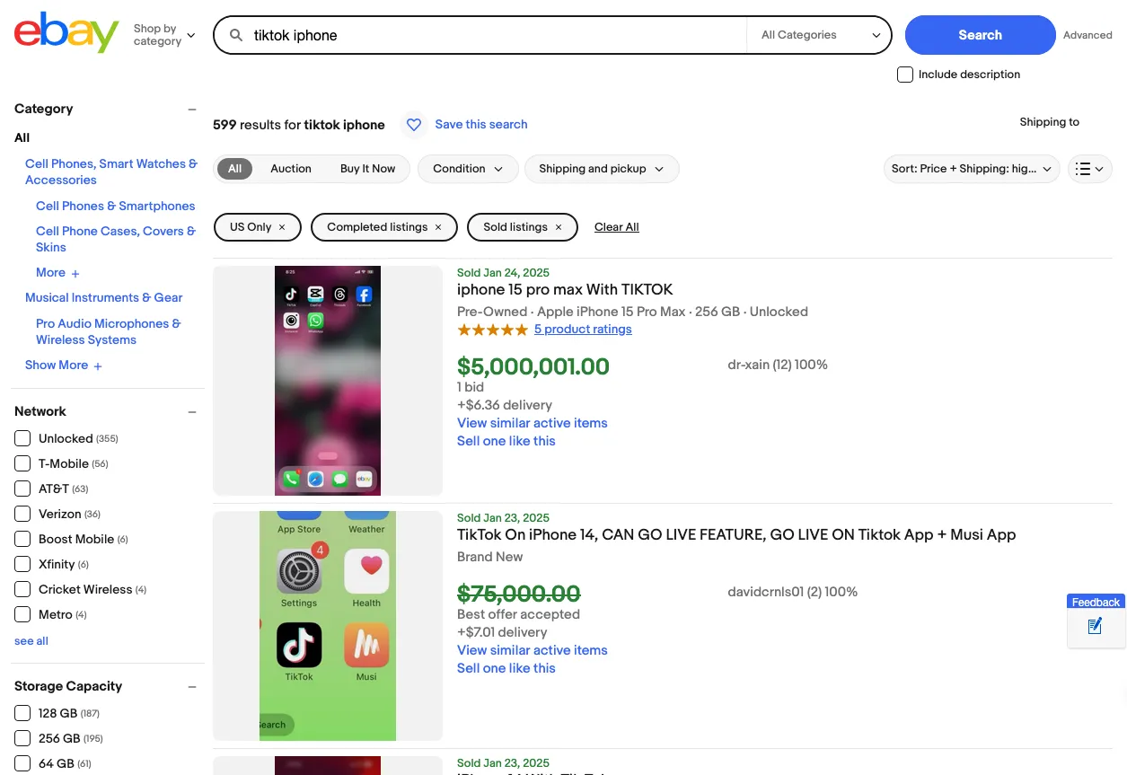1127x775 pixels.
Task: Select the All listing type tab
Action: (234, 169)
